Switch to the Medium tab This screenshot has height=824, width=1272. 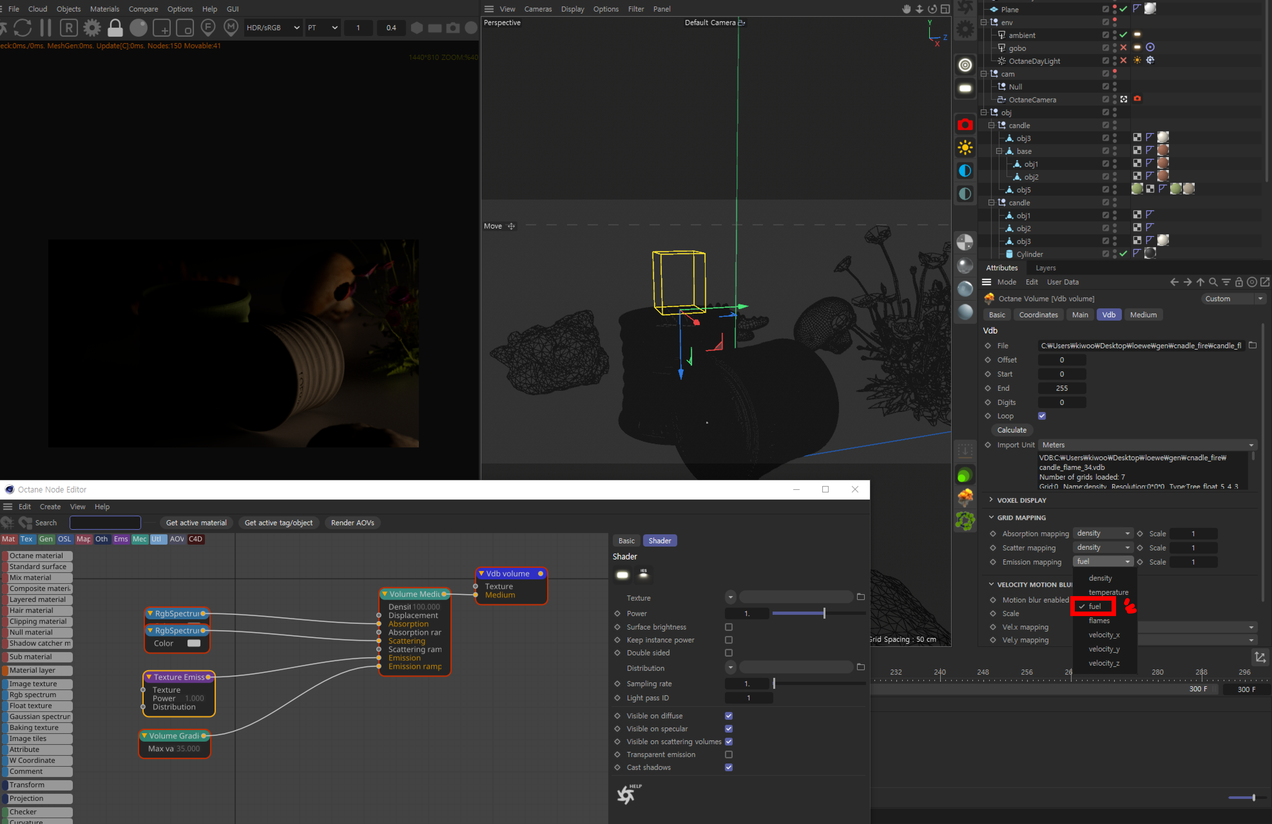click(x=1143, y=314)
